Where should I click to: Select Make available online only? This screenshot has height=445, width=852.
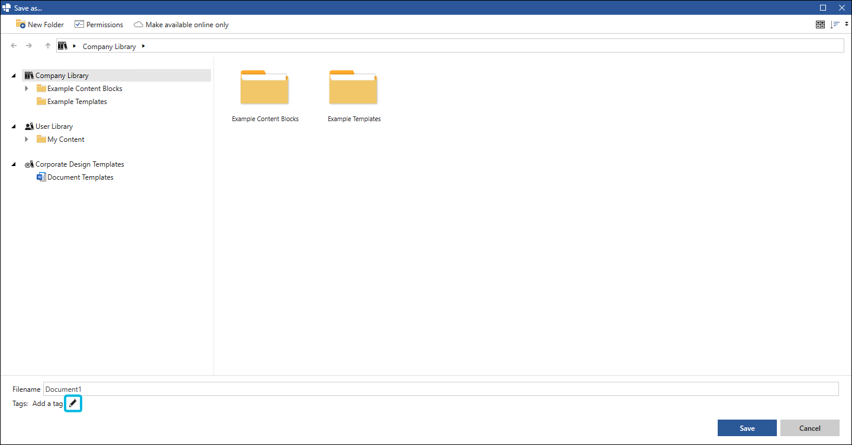(181, 25)
